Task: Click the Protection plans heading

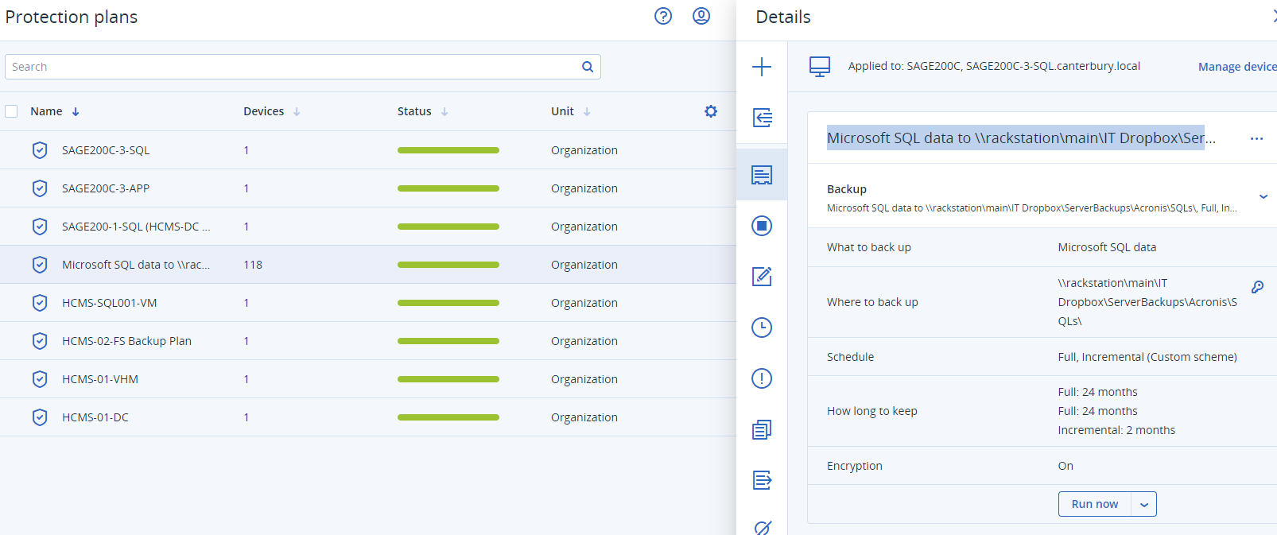Action: coord(72,17)
